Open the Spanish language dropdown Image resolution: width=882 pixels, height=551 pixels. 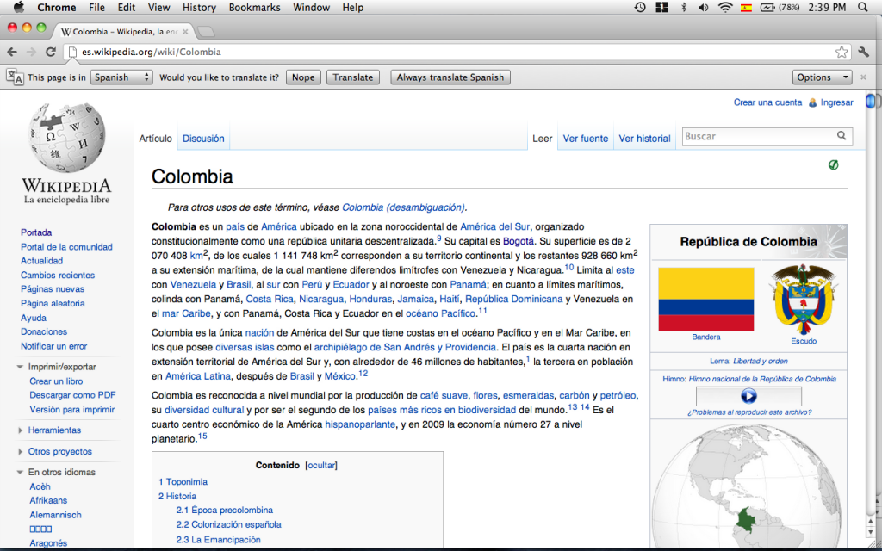coord(121,77)
